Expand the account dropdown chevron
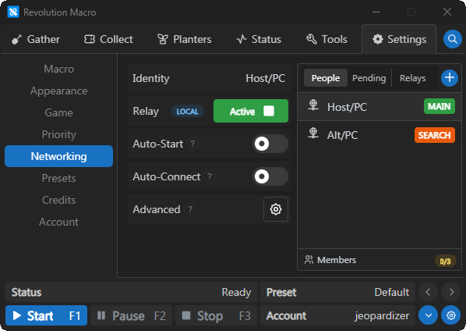 pos(428,315)
